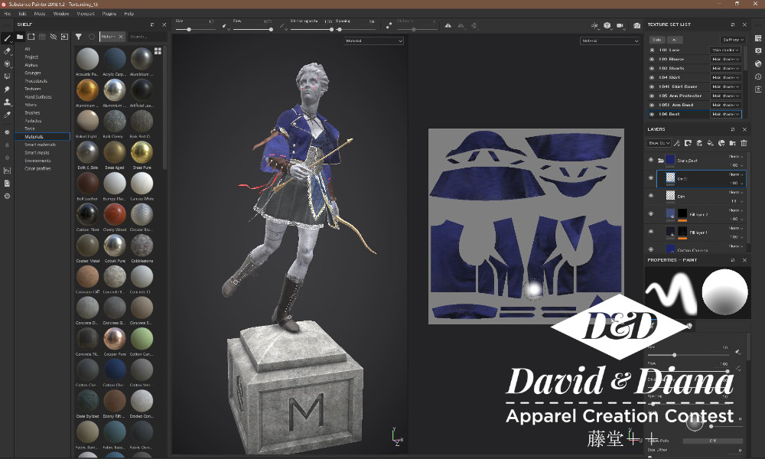Screen dimensions: 765x459
Task: Click the add folder icon in Layers
Action: pyautogui.click(x=732, y=143)
